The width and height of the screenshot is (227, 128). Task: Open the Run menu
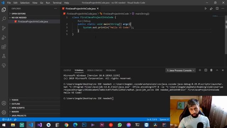[x=48, y=3]
